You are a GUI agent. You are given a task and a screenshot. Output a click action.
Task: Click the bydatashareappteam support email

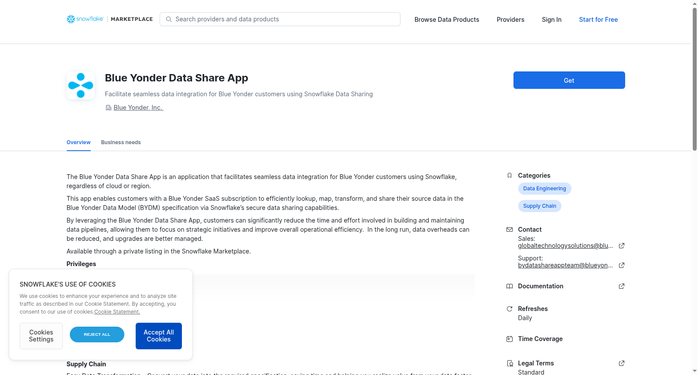coord(565,265)
